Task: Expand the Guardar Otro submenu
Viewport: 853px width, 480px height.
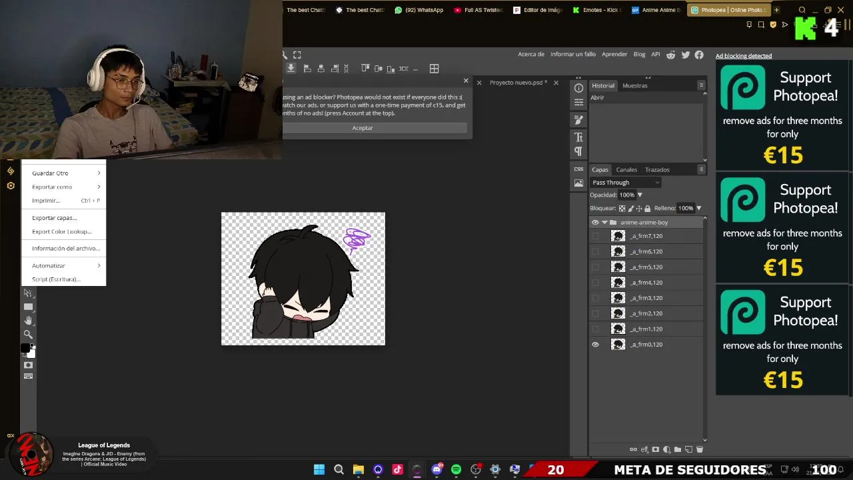Action: tap(63, 173)
